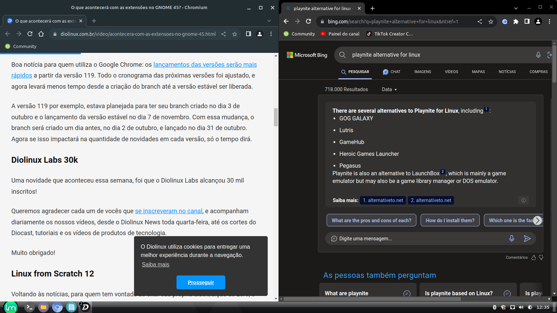
Task: Click the Bing search magnifier icon
Action: (343, 55)
